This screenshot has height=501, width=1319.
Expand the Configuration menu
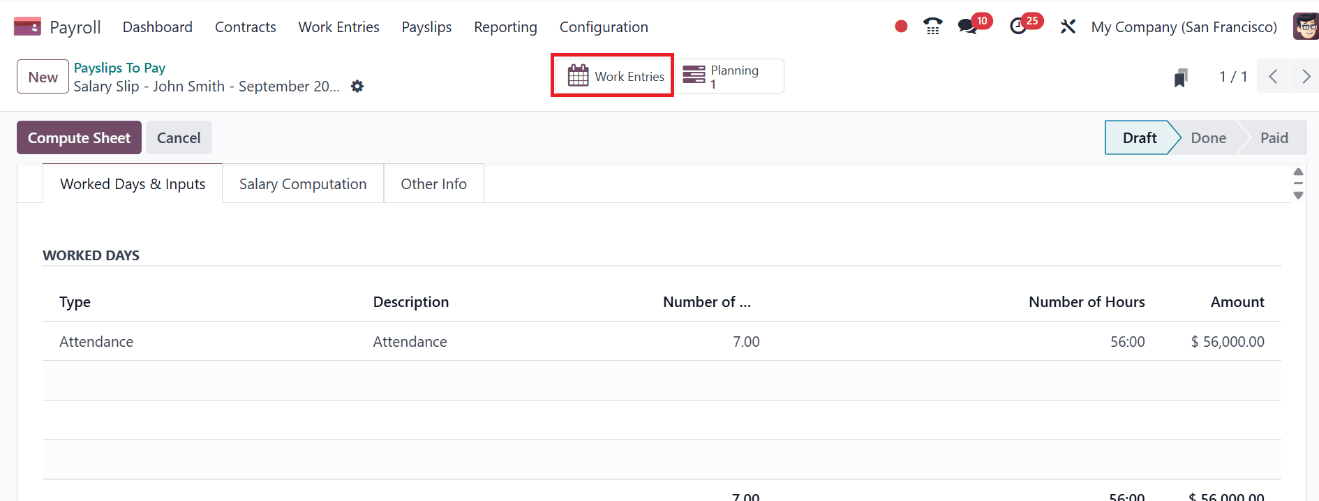click(604, 27)
